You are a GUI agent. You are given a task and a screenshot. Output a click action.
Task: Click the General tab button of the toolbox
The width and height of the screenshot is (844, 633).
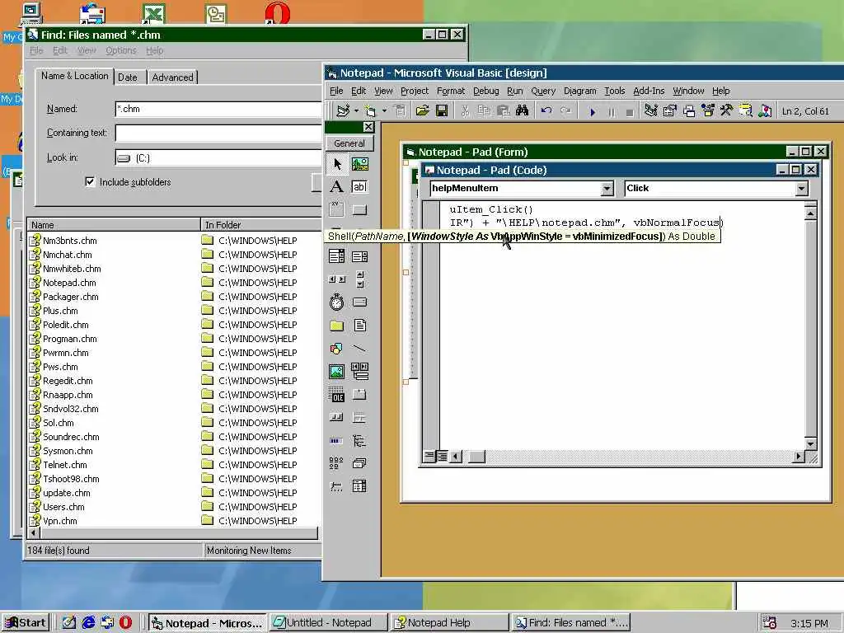(x=349, y=143)
